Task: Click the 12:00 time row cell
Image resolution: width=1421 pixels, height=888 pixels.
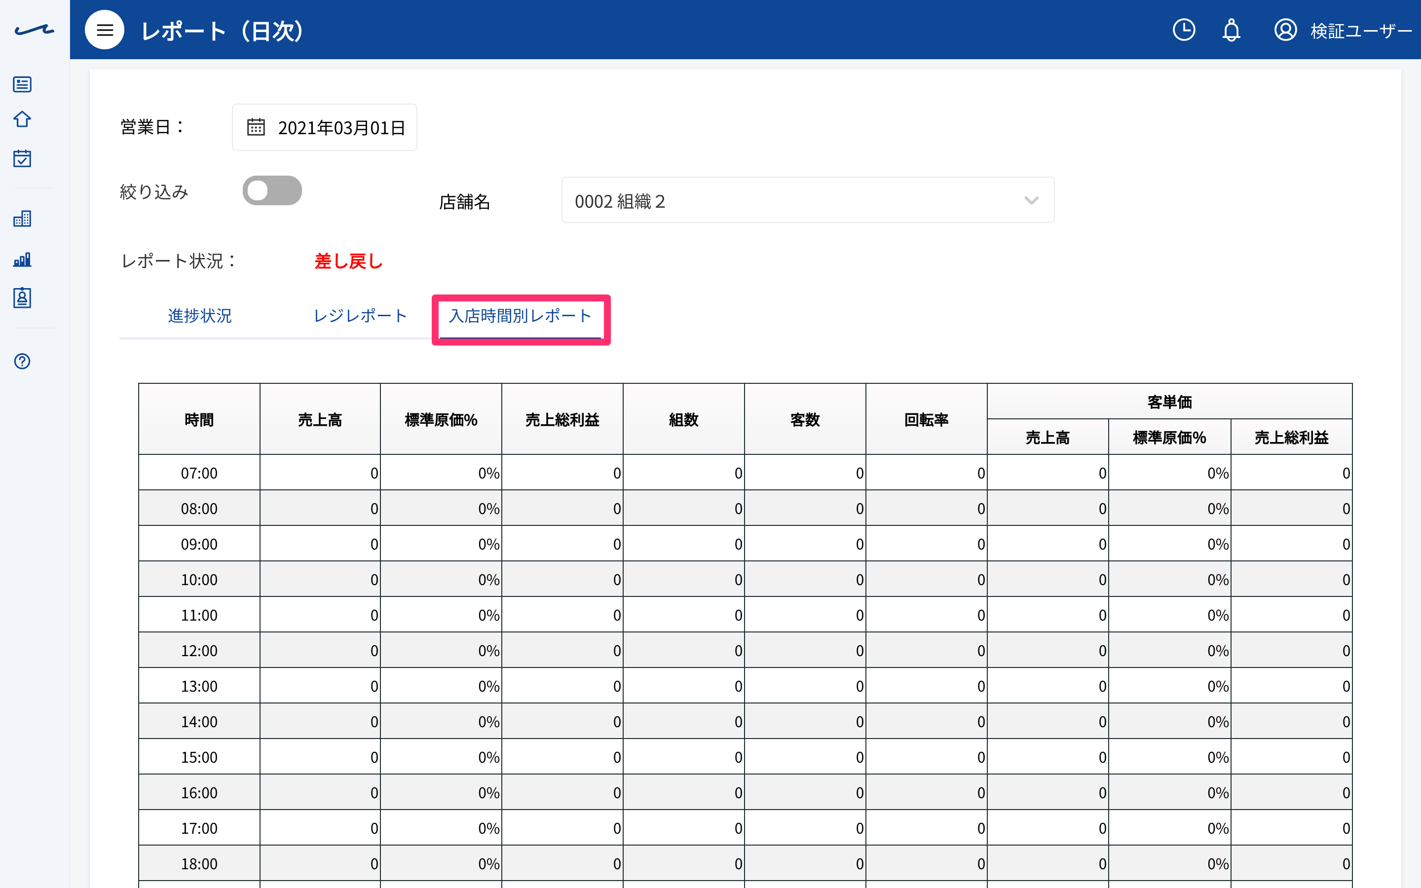Action: (x=199, y=650)
